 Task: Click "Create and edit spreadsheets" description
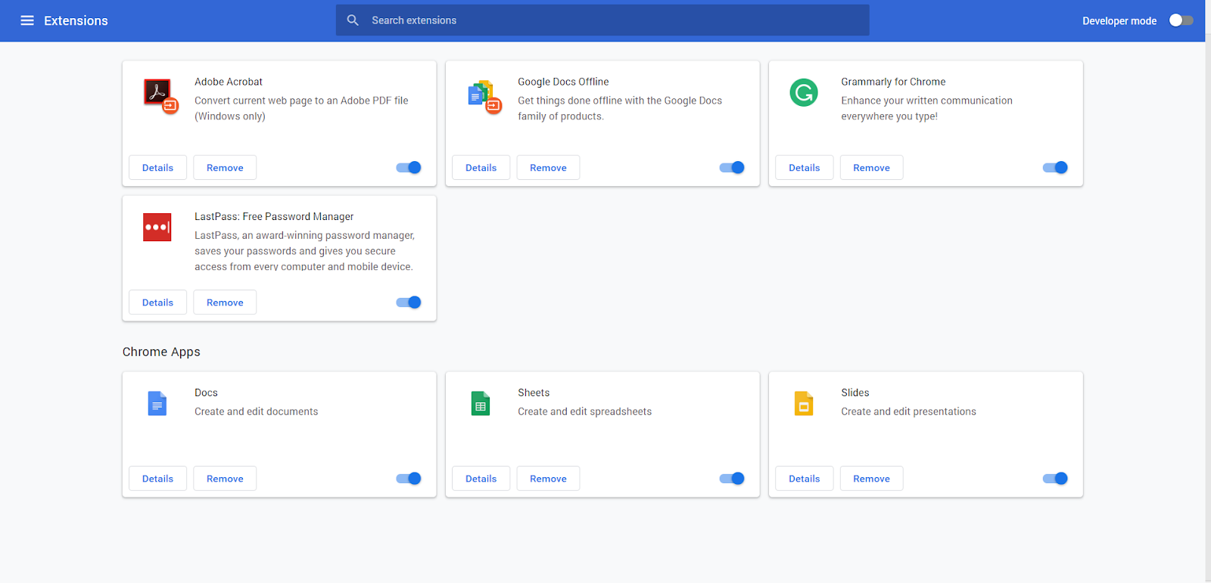click(584, 411)
